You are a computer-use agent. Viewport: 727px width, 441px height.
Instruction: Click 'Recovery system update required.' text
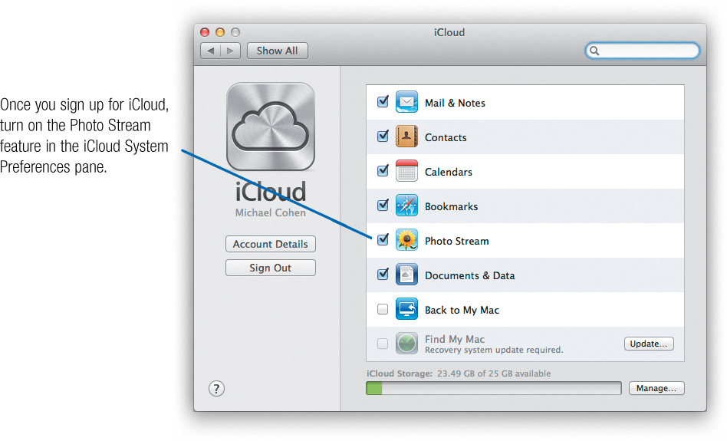click(x=494, y=350)
